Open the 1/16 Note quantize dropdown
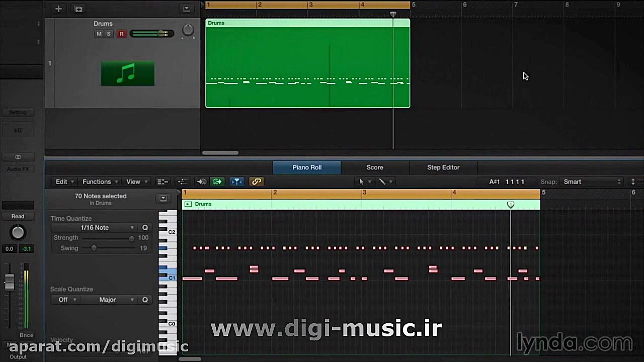644x362 pixels. tap(95, 228)
